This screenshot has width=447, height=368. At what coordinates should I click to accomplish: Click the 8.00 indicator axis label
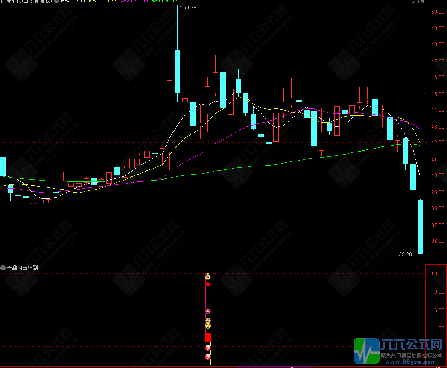pyautogui.click(x=439, y=292)
